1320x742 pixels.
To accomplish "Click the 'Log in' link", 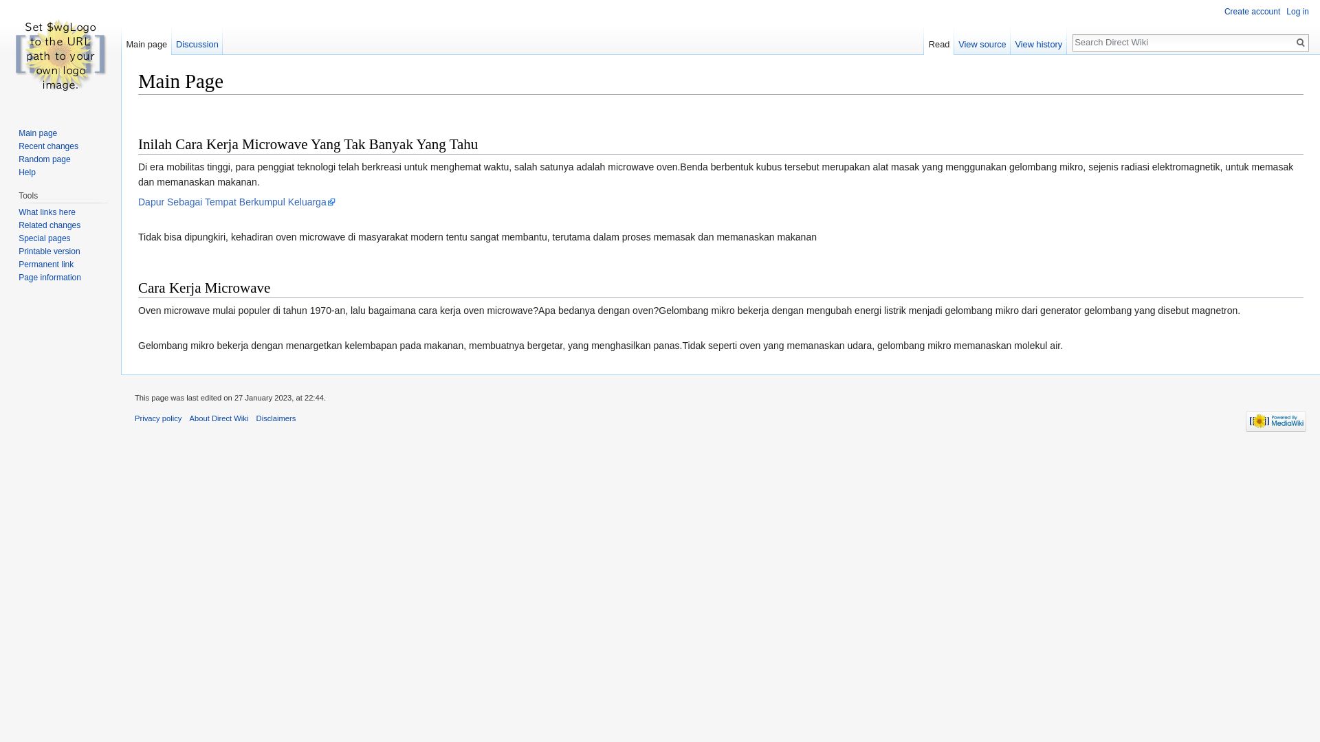I will (x=1297, y=12).
